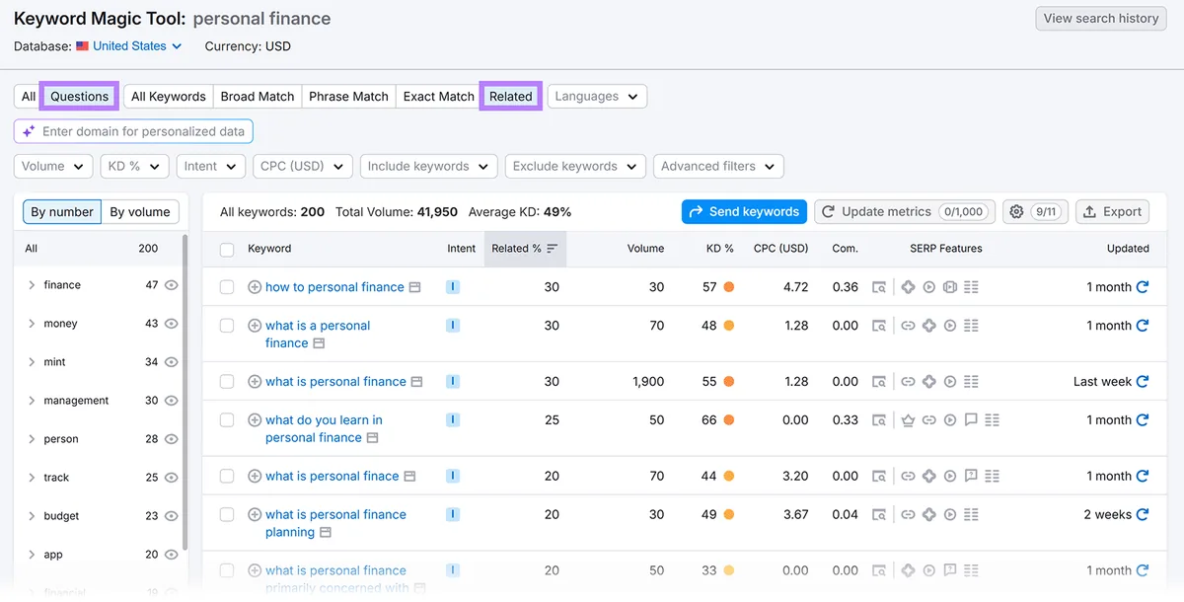Select the Broad Match tab
Viewport: 1184px width, 602px height.
(258, 97)
